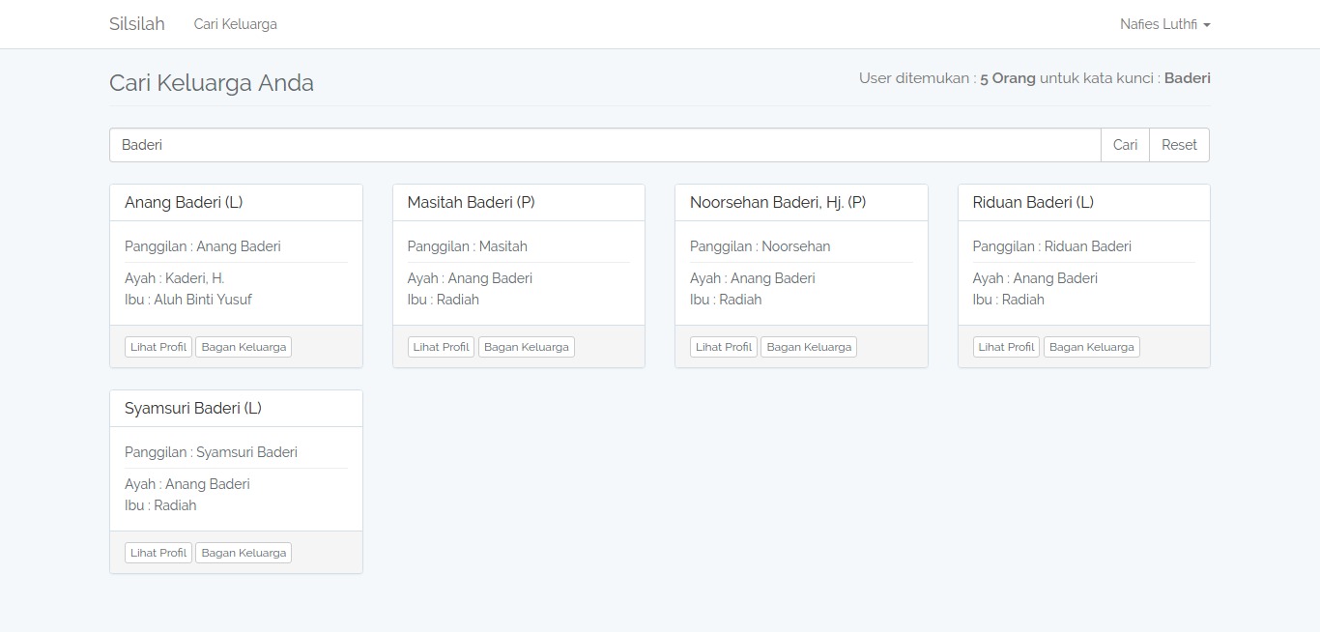Open Bagan Keluarga for Noorsehan Baderi
Viewport: 1320px width, 632px height.
pyautogui.click(x=808, y=346)
